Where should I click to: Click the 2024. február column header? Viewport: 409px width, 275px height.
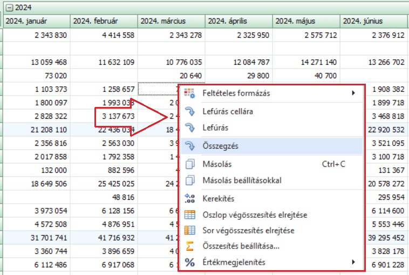pos(104,22)
